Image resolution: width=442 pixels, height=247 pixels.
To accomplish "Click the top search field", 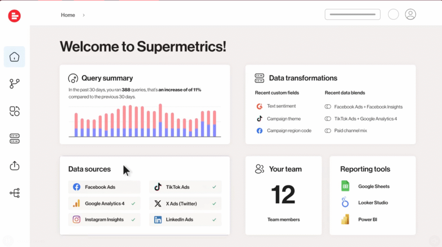I will point(352,14).
